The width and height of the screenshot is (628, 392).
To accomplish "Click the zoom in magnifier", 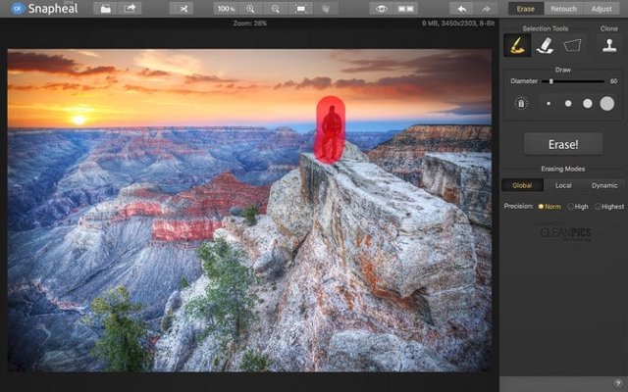I will tap(251, 8).
